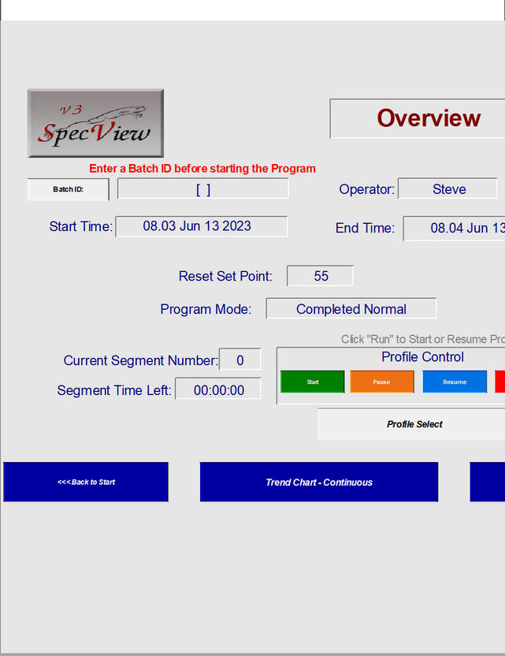
Task: Open Trend Chart - Continuous
Action: click(x=318, y=482)
